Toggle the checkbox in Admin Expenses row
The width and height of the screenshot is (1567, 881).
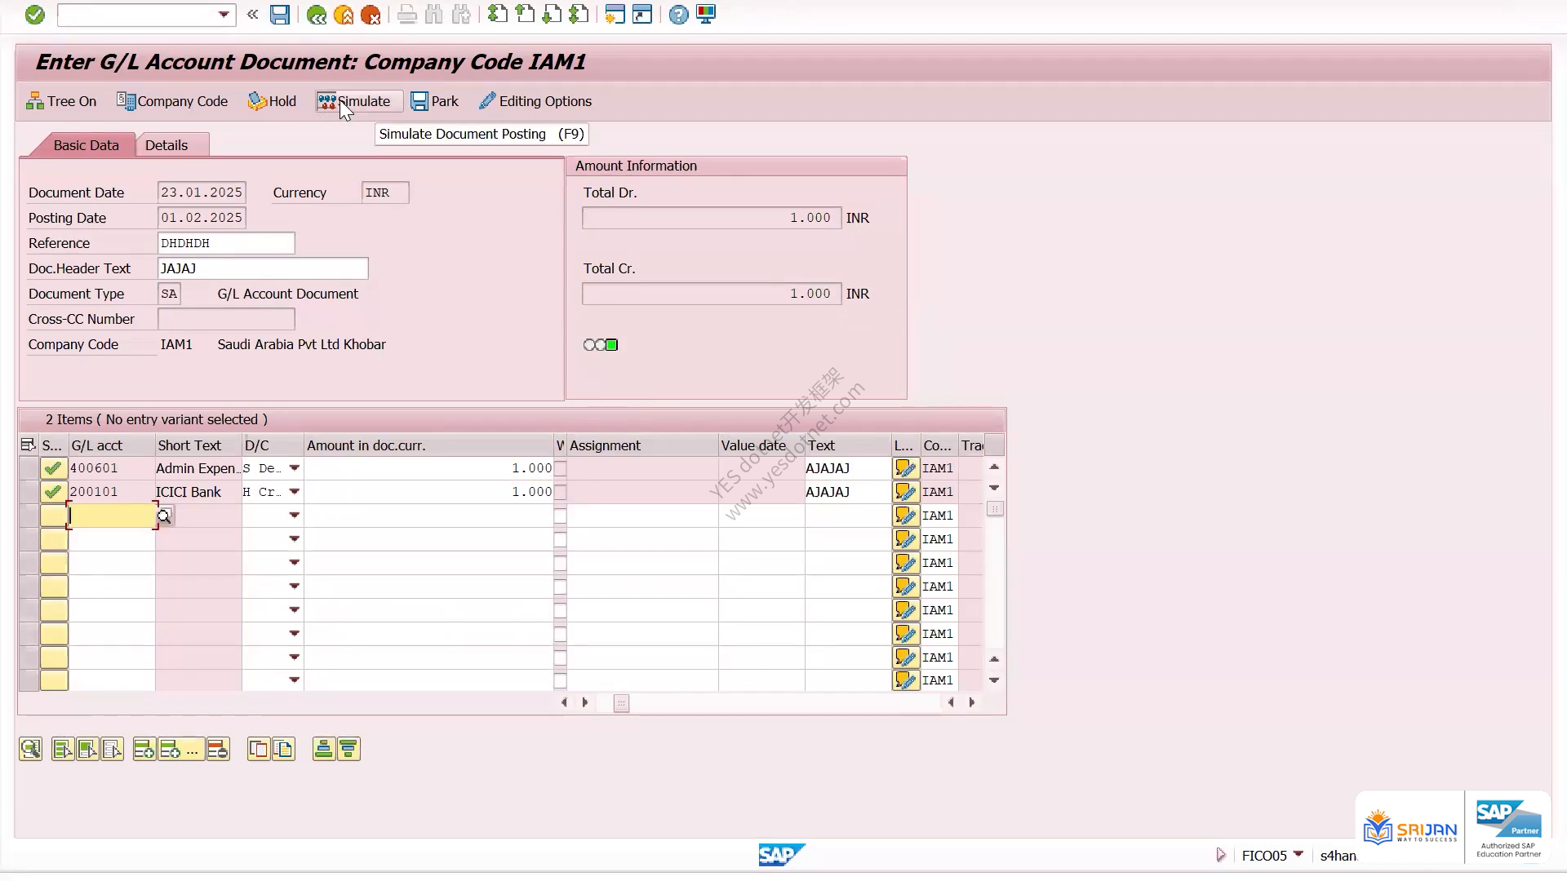560,468
